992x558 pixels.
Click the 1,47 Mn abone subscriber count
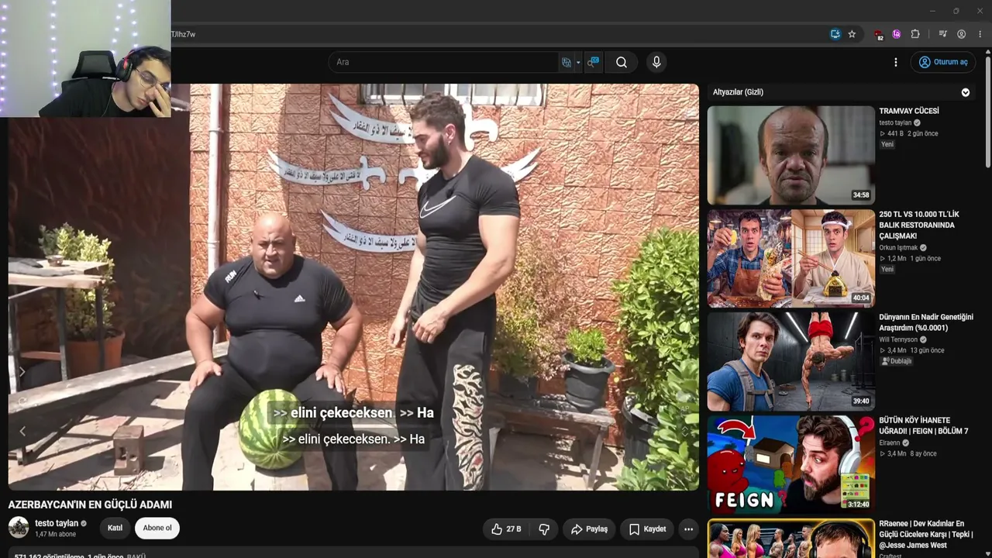(56, 534)
